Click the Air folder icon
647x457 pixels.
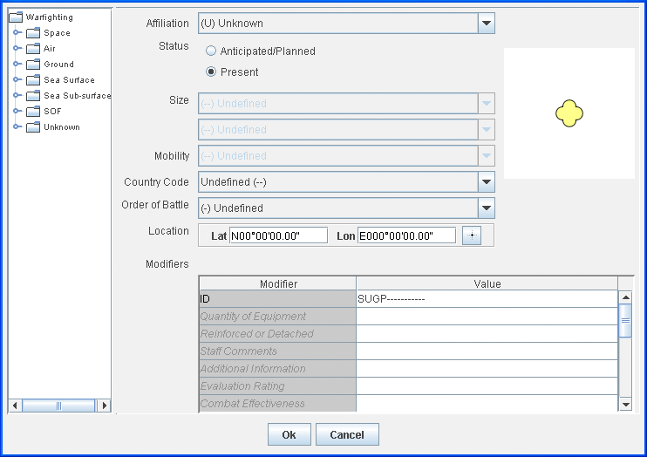(33, 49)
